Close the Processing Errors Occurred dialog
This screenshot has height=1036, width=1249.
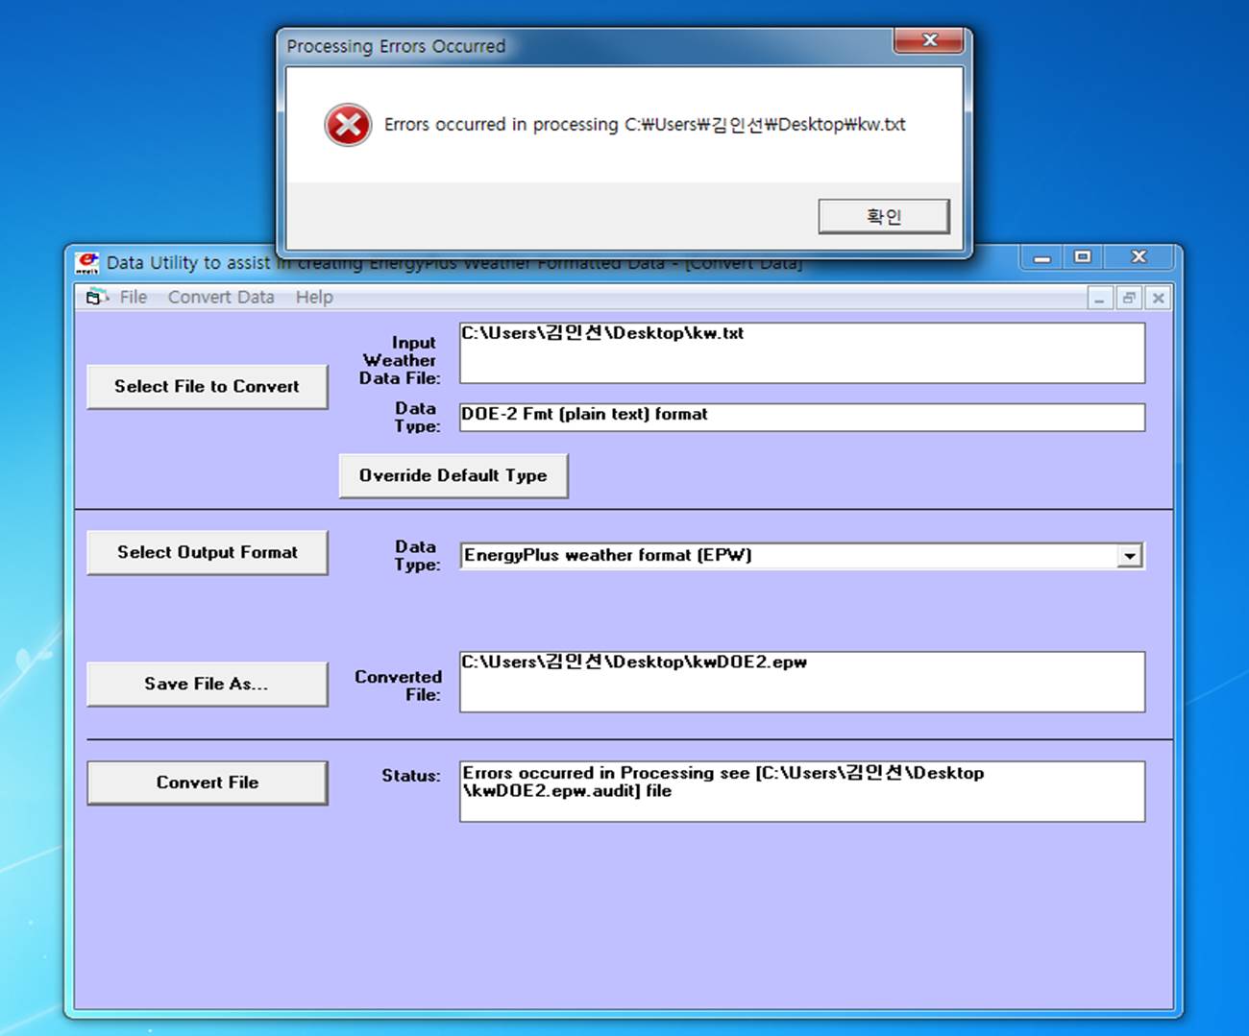tap(928, 40)
